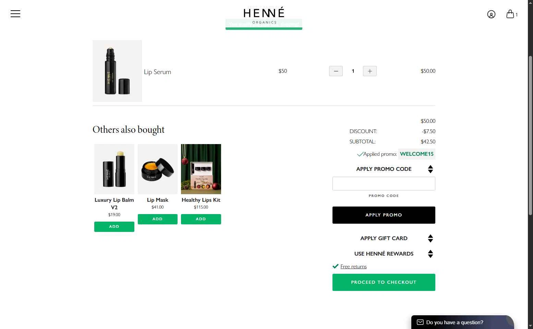Select the Lip Serum quantity value 1
Viewport: 533px width, 329px height.
353,71
